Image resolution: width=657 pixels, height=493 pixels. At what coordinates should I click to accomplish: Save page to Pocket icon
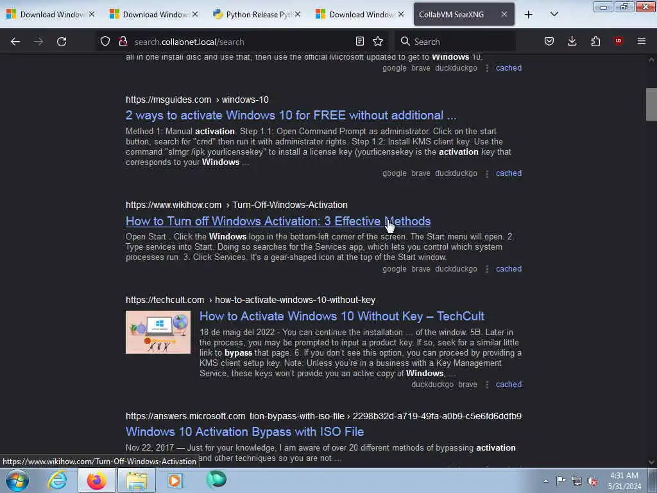click(549, 41)
